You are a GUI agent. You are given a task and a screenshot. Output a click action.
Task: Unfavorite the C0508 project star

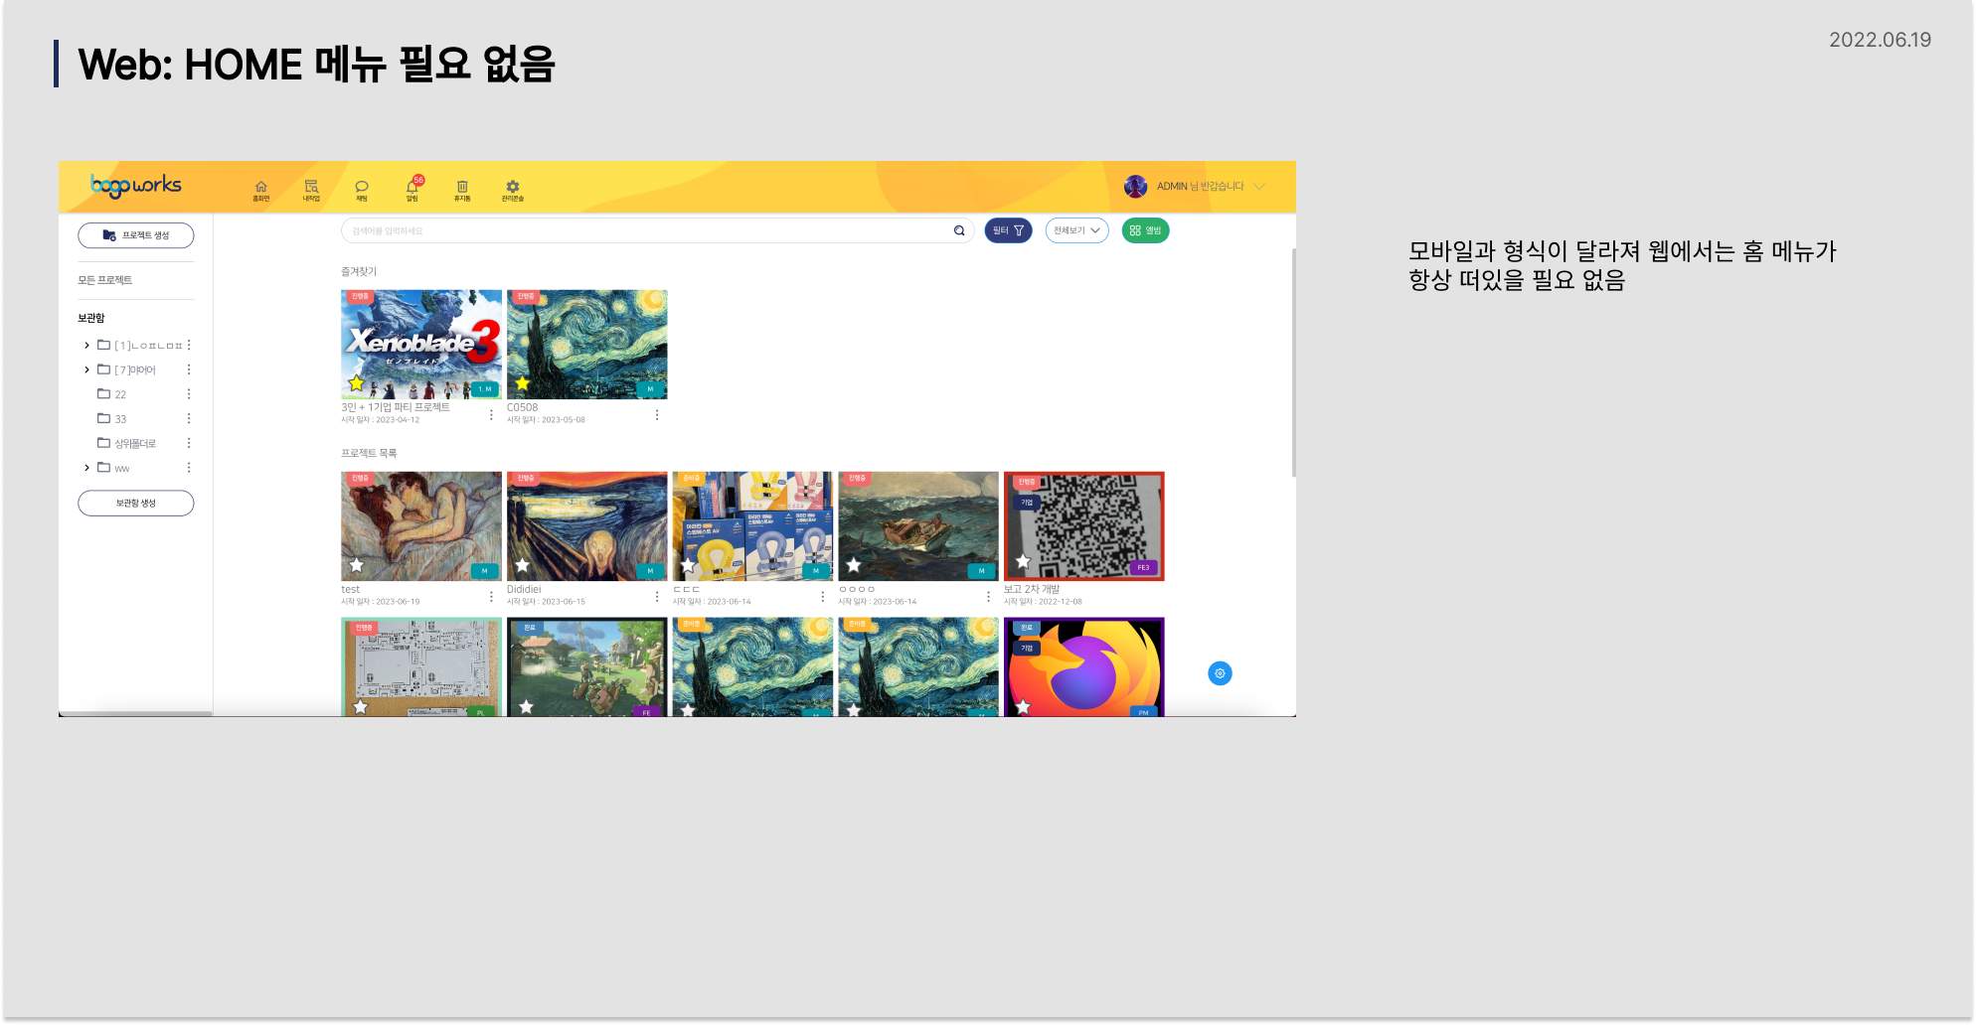[x=522, y=383]
